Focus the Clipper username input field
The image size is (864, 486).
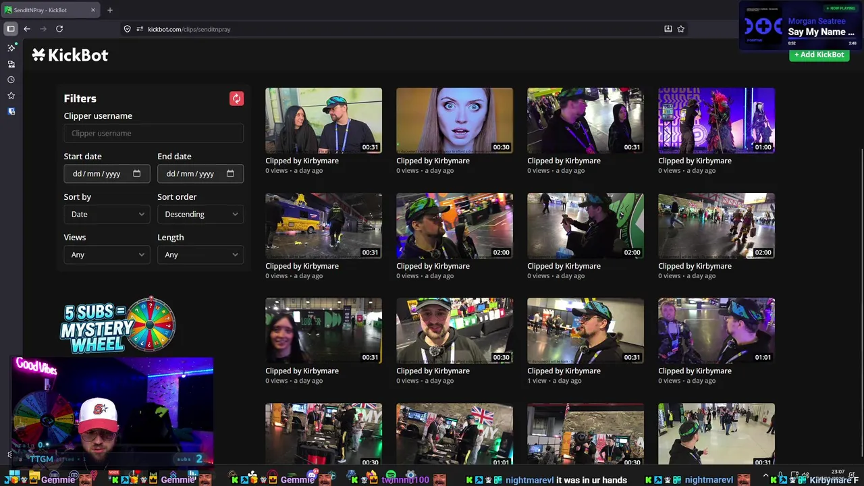coord(154,133)
